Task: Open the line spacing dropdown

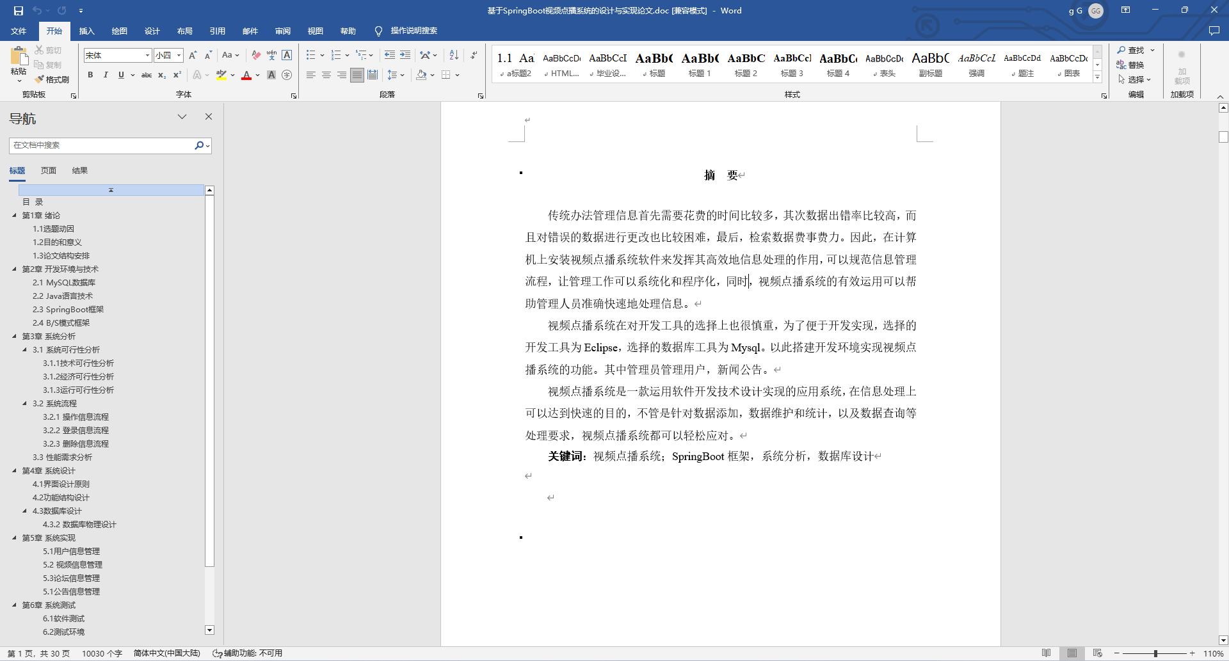Action: 396,75
